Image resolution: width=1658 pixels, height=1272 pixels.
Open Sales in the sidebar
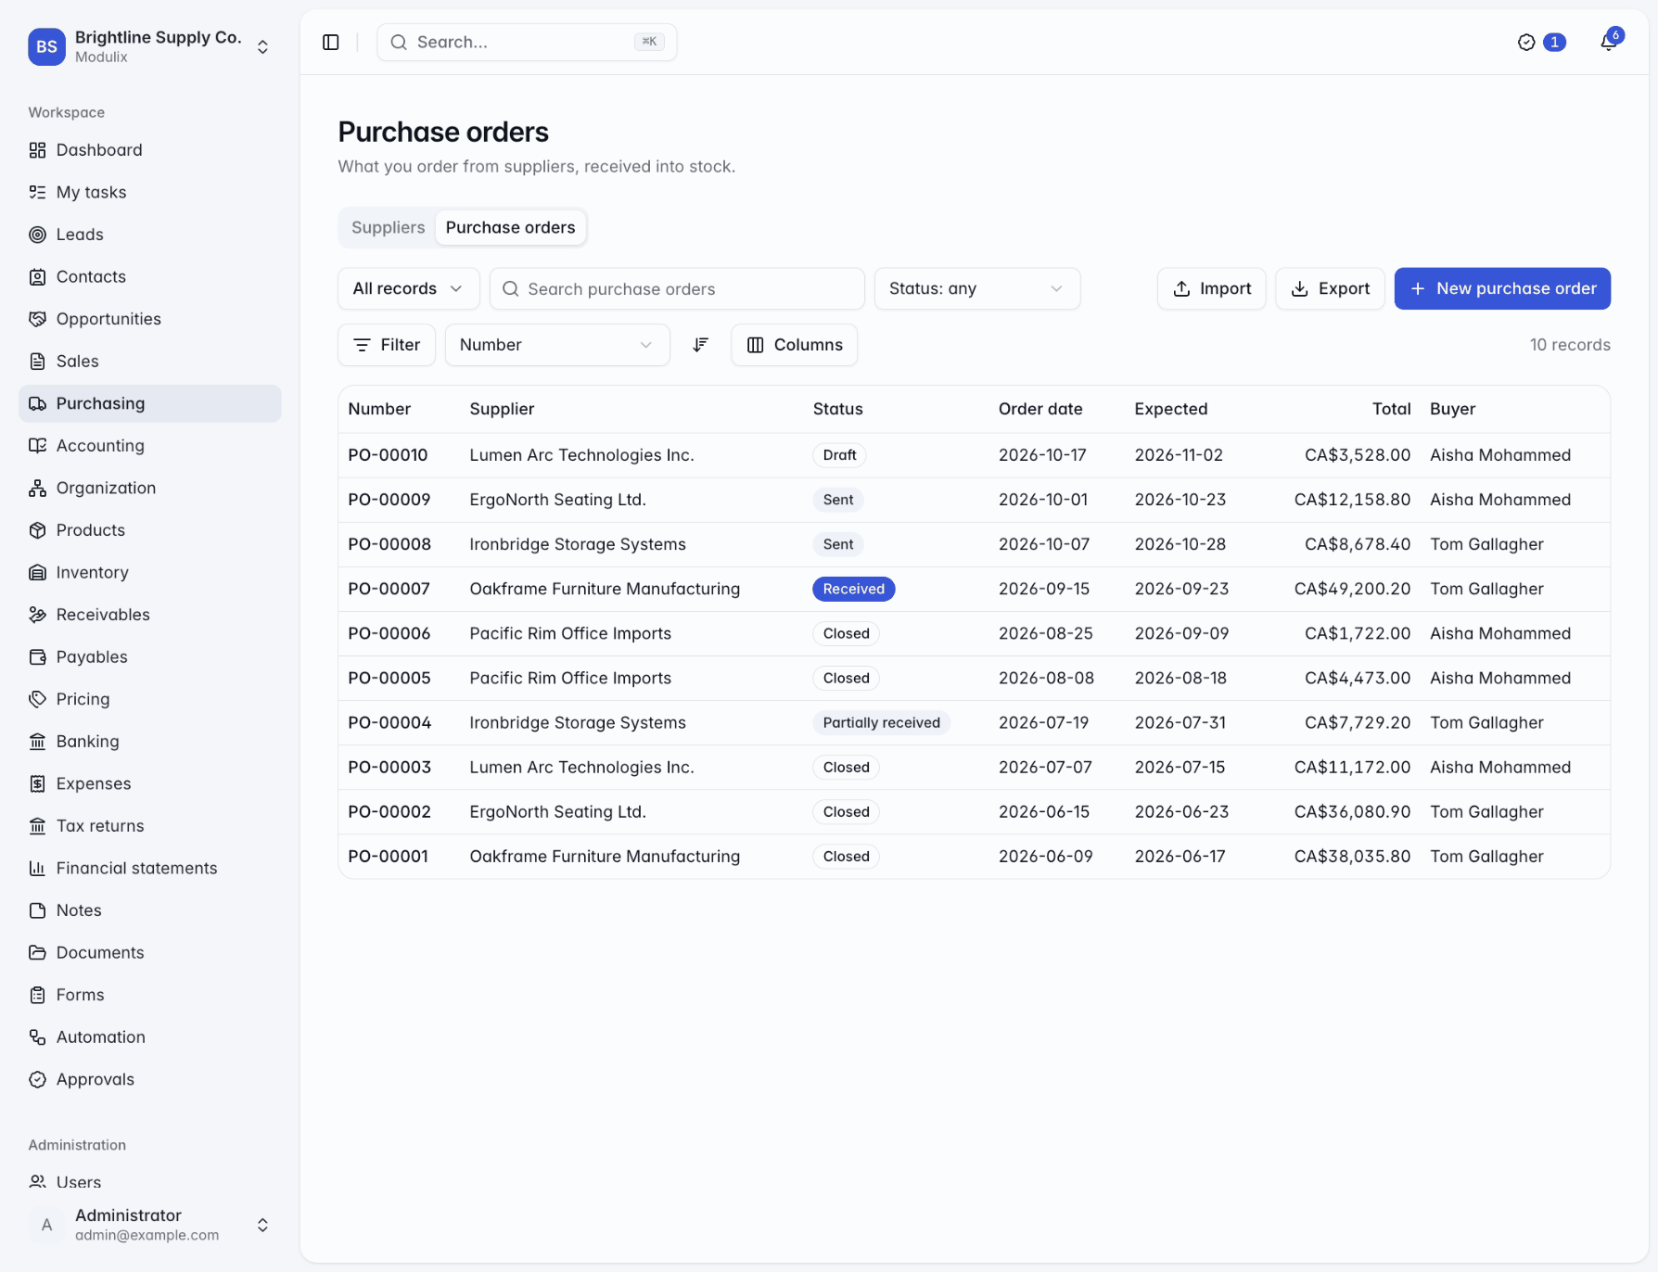(150, 362)
